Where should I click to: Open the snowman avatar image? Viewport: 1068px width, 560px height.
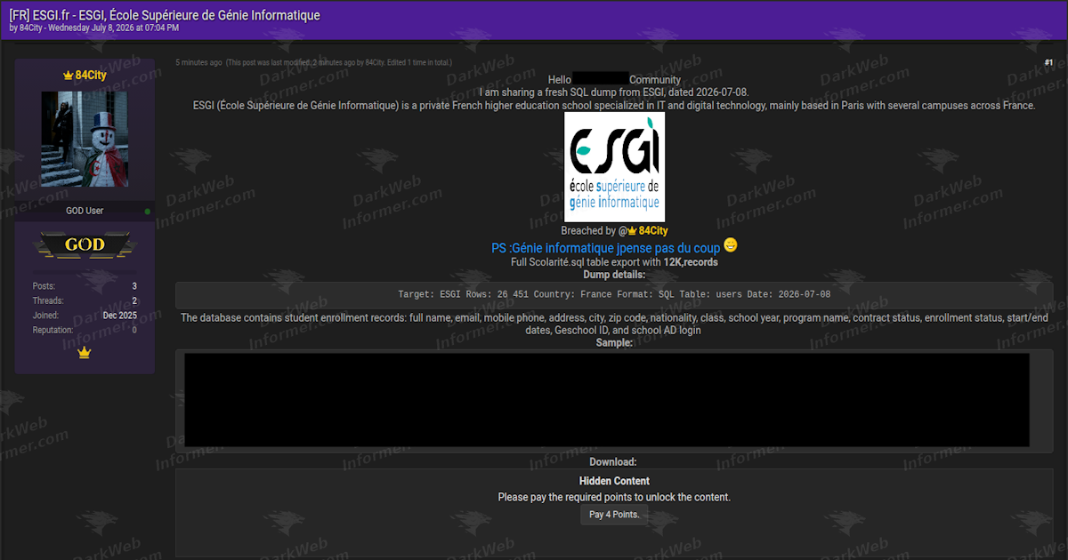tap(85, 139)
